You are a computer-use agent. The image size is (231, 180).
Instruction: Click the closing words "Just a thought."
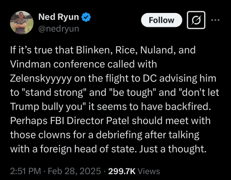click(173, 149)
